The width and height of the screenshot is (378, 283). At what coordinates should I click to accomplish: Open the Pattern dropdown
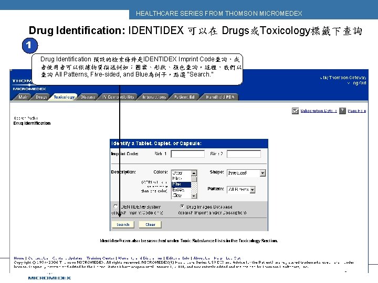241,190
